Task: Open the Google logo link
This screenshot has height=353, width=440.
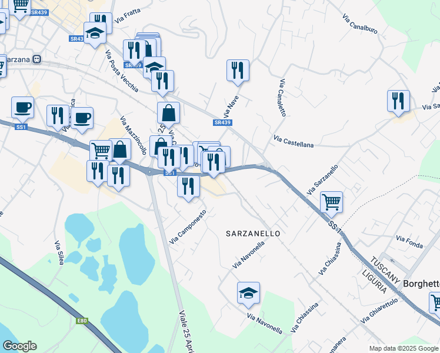Action: coord(19,346)
